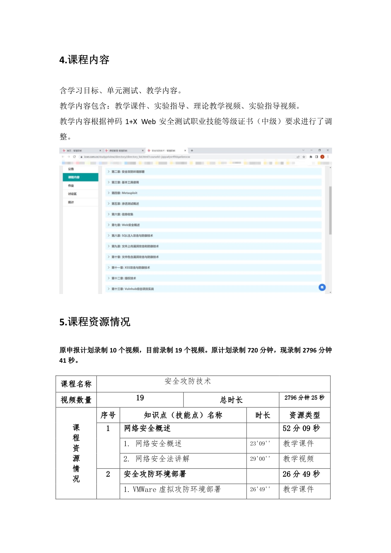The width and height of the screenshot is (391, 553).
Task: Expand 第十三章 Vulnhub综合项目实战 chapter
Action: click(x=132, y=289)
